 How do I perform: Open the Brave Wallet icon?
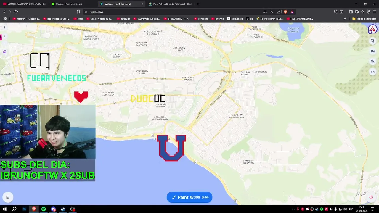point(357,12)
